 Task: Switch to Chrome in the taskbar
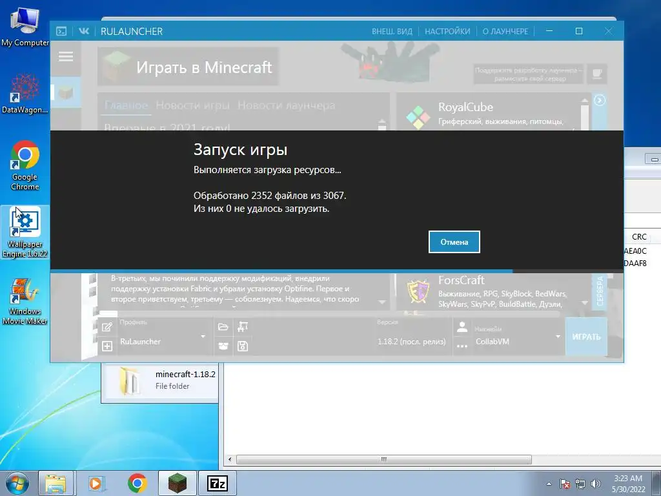(x=137, y=483)
